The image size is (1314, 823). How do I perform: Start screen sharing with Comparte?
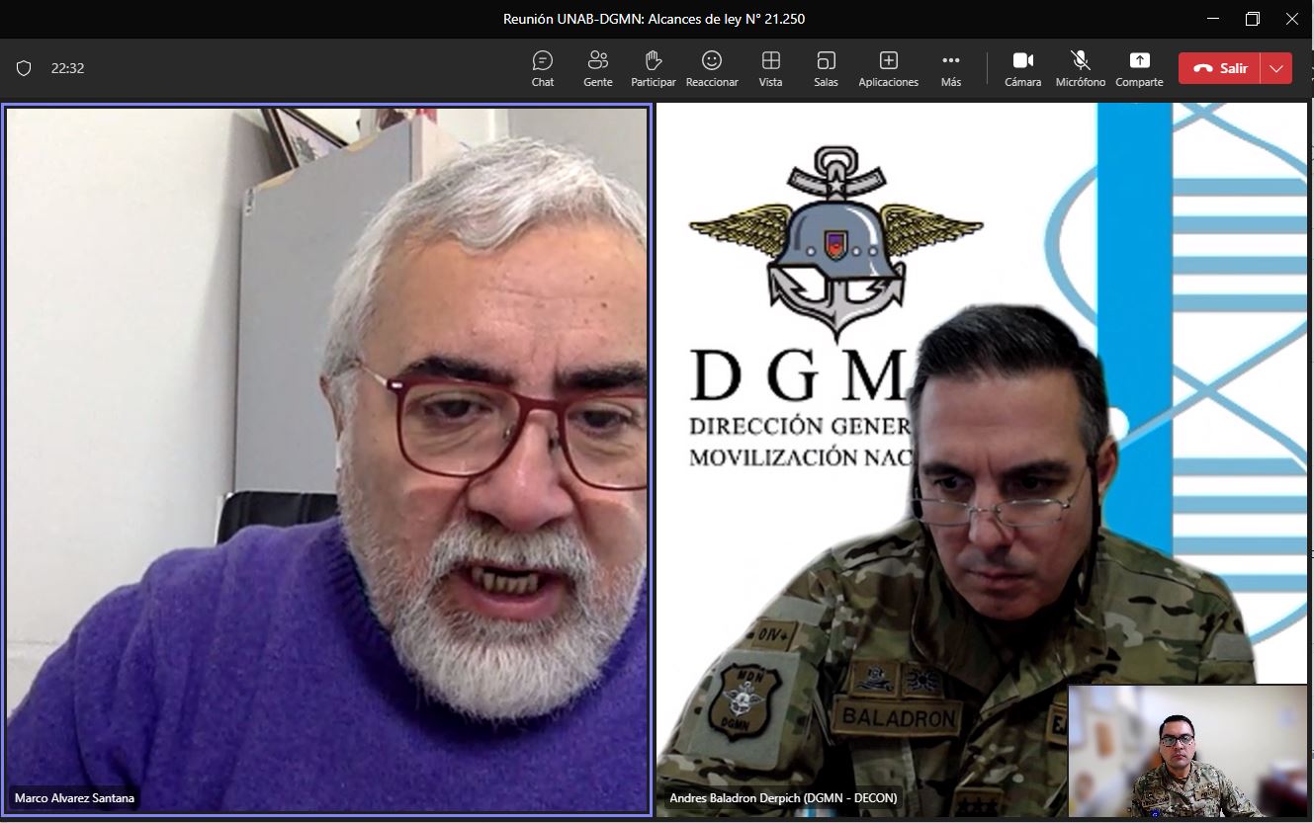pyautogui.click(x=1139, y=68)
